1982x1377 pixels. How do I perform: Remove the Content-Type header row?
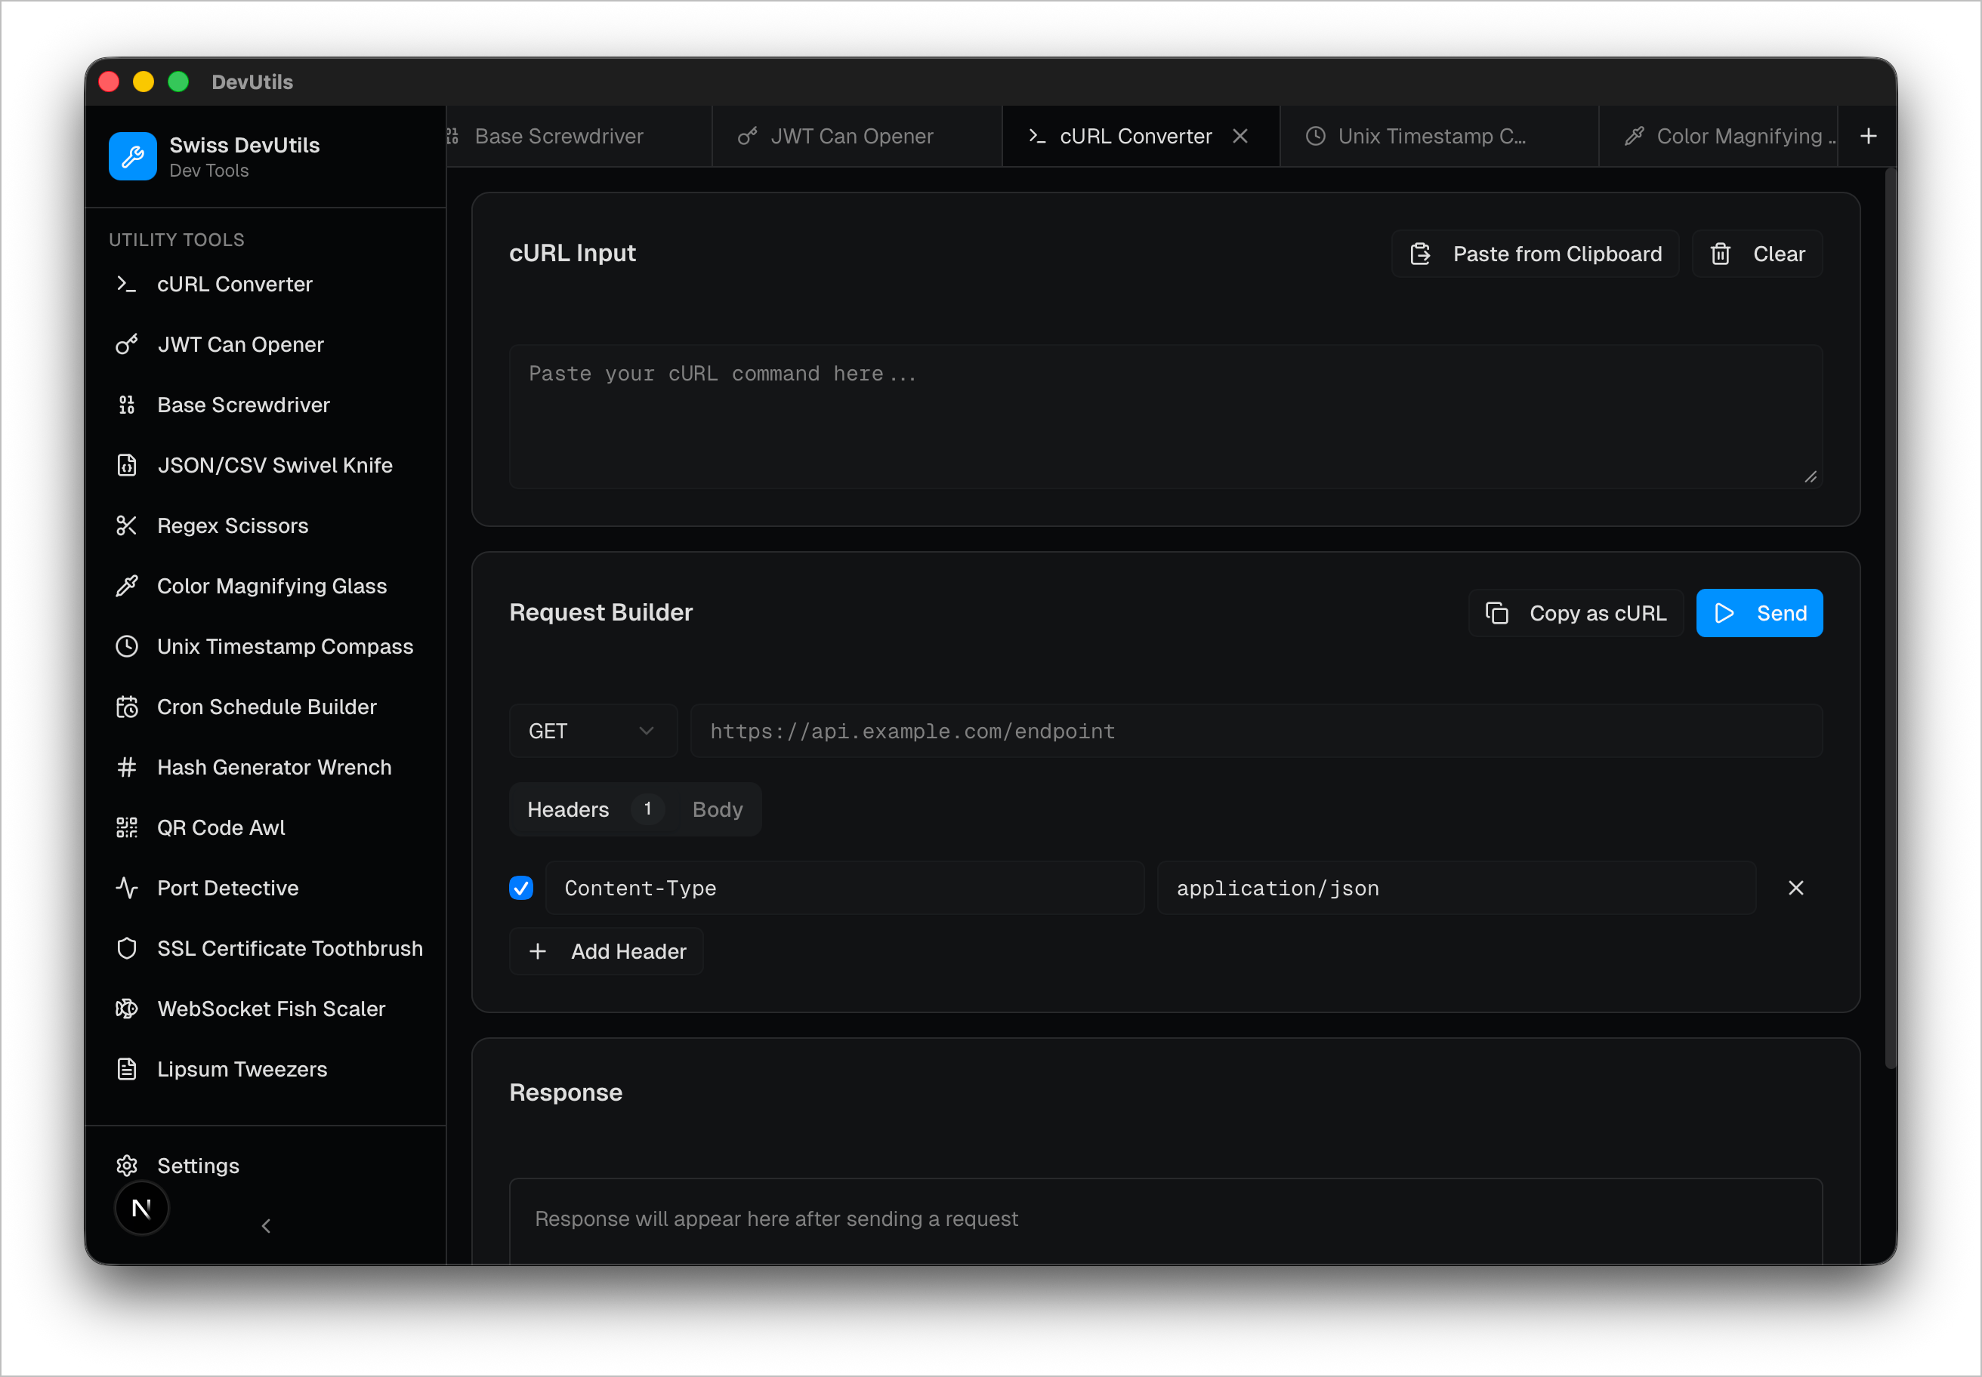(1795, 888)
